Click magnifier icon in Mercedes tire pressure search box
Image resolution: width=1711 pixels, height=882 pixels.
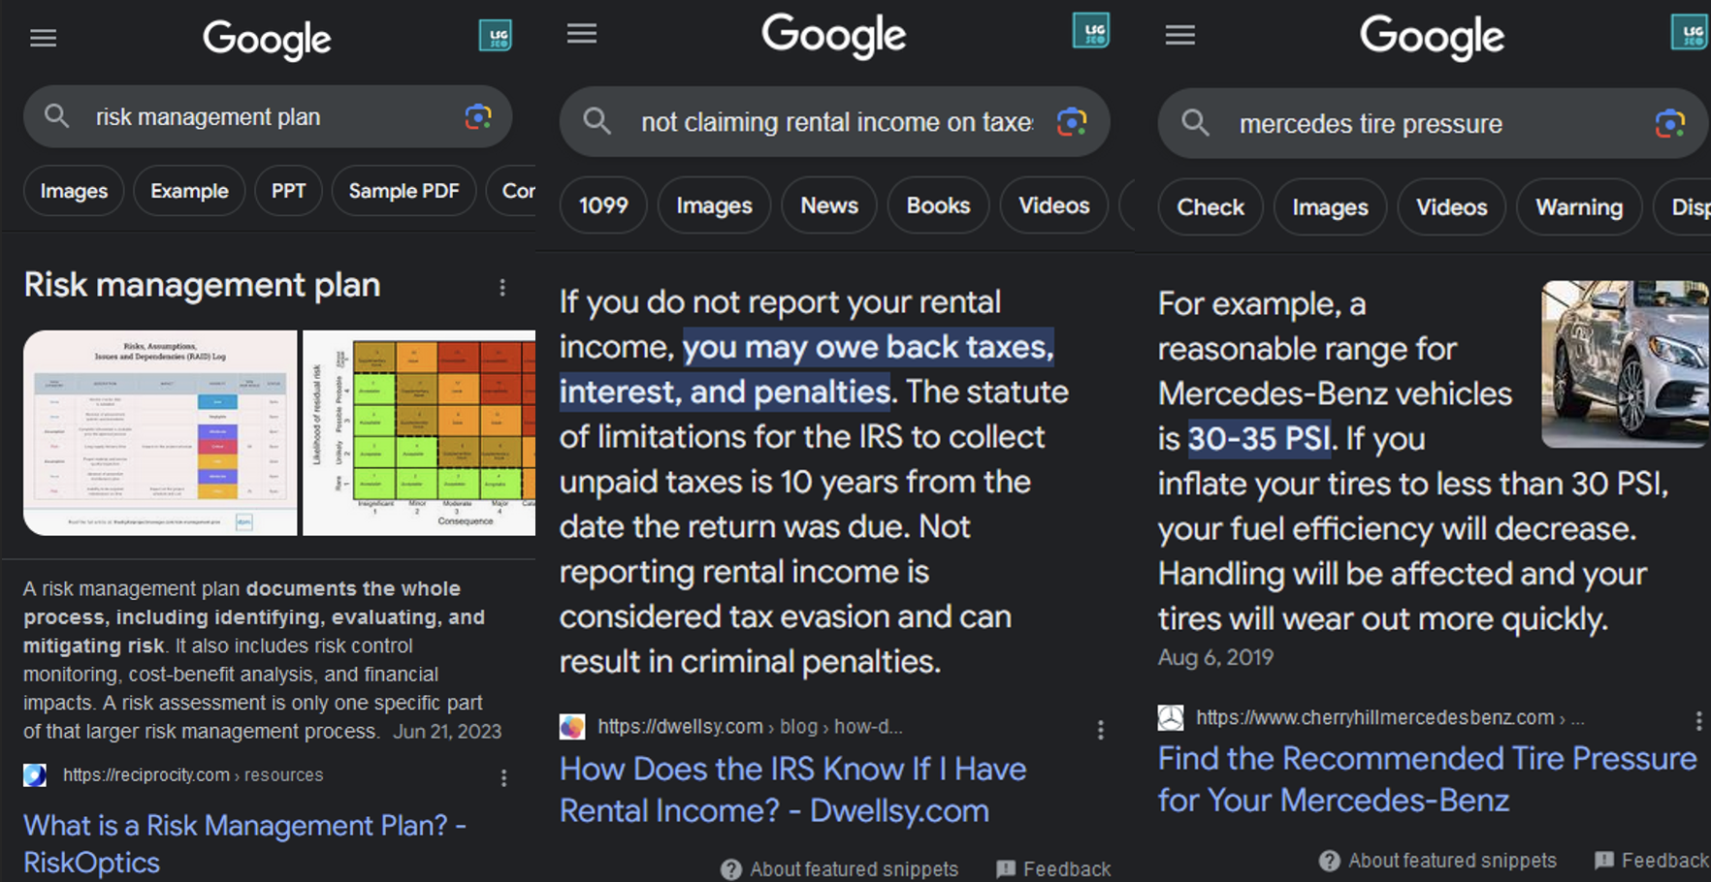coord(1196,124)
